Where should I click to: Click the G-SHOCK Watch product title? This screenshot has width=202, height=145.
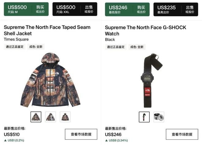(146, 31)
